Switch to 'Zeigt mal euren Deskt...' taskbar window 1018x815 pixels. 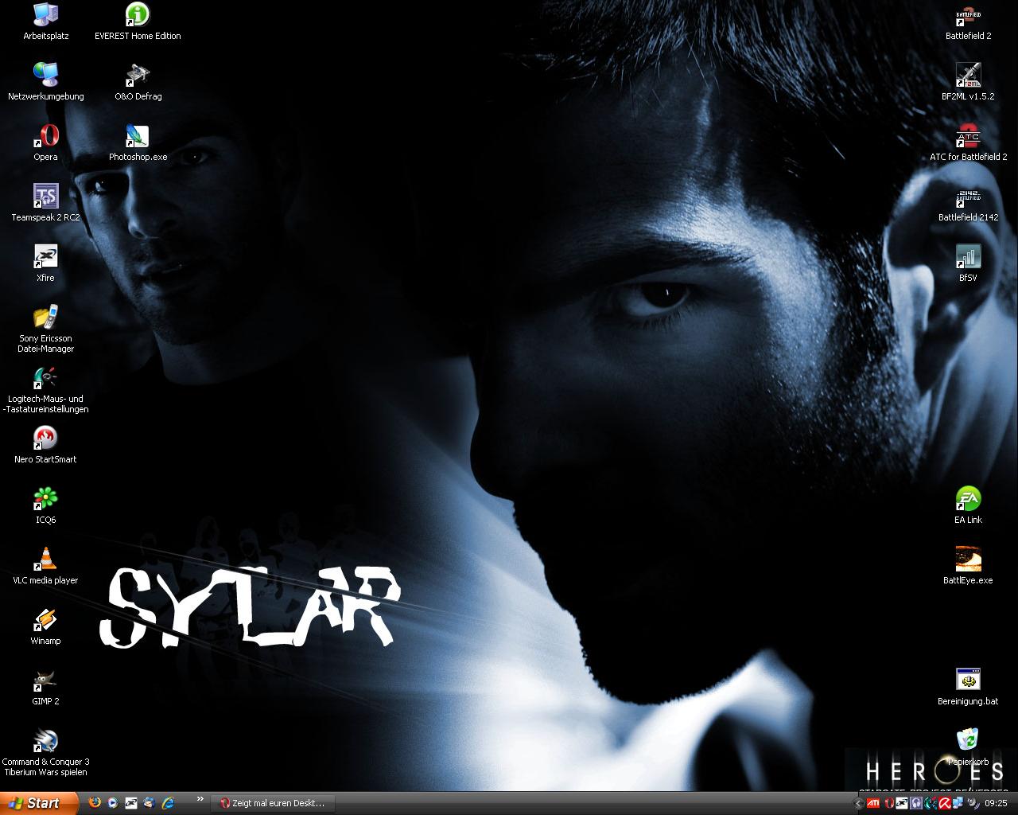273,803
